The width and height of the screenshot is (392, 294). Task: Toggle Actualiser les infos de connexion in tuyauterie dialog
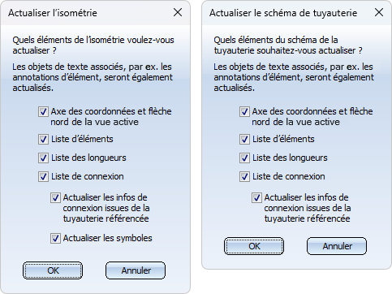click(256, 198)
